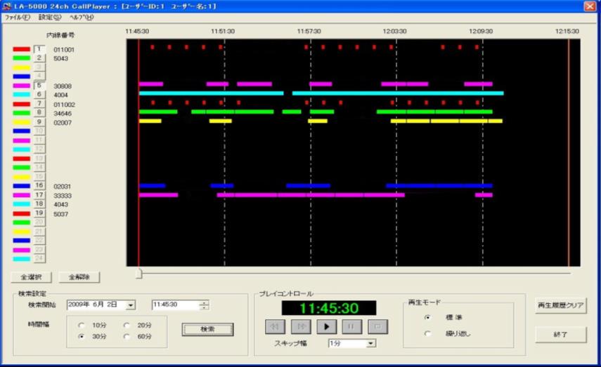Screen dimensions: 601x367
Task: Toggle channel 17 button for 33333
Action: [x=39, y=195]
